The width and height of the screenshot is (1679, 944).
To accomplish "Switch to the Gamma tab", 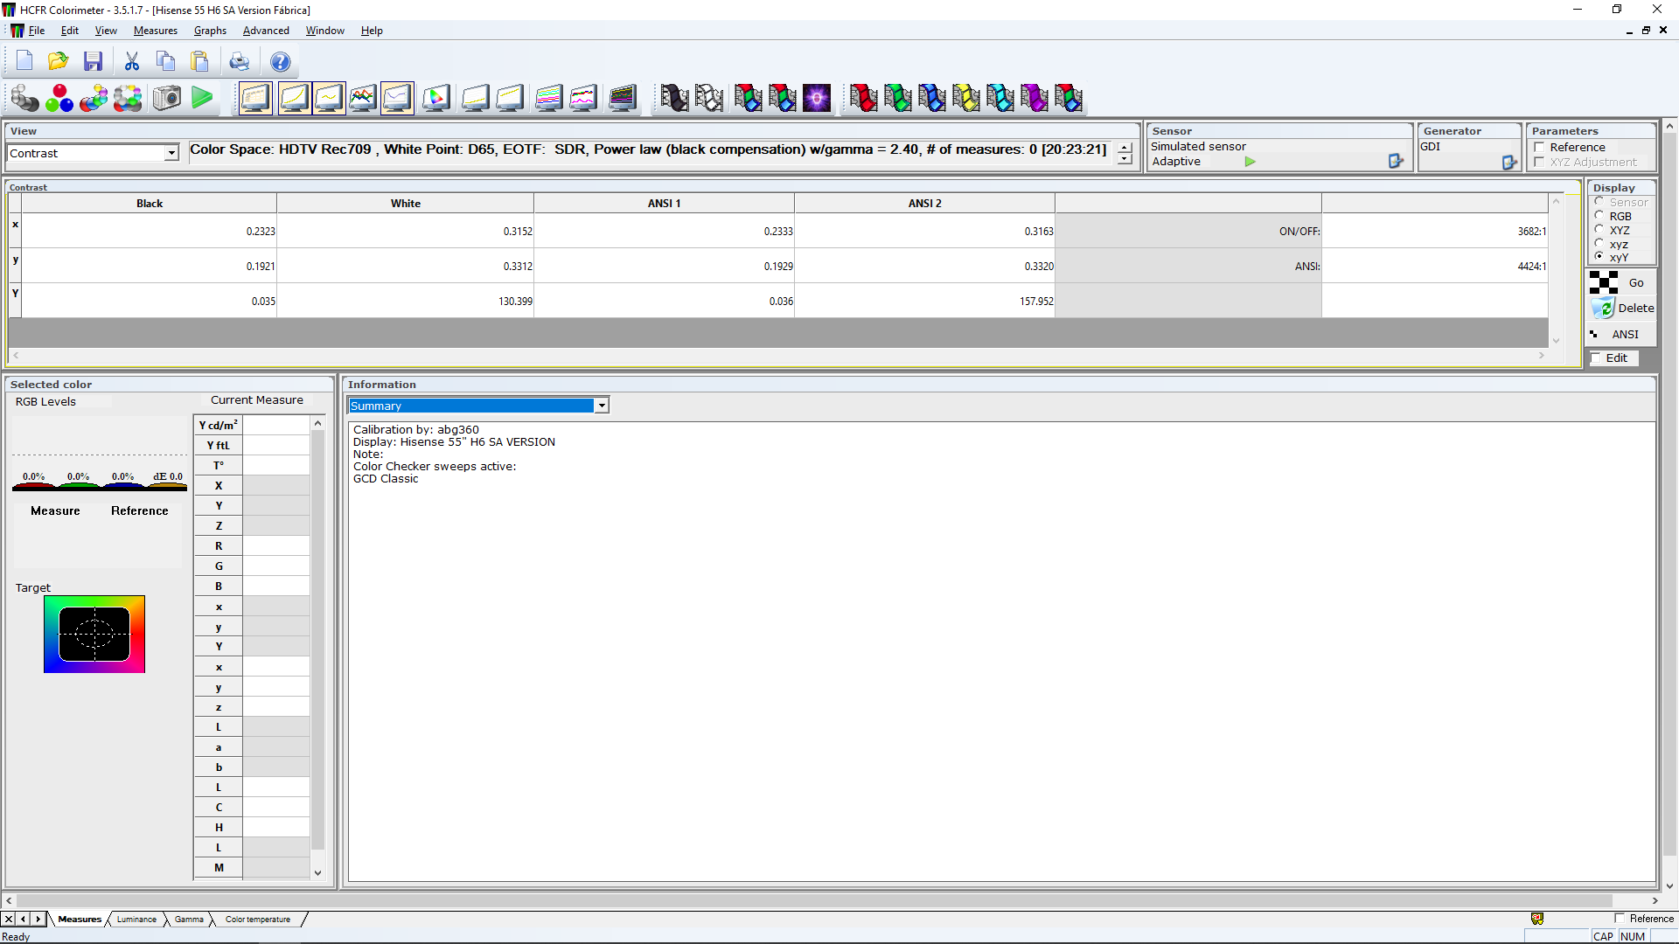I will (x=189, y=920).
